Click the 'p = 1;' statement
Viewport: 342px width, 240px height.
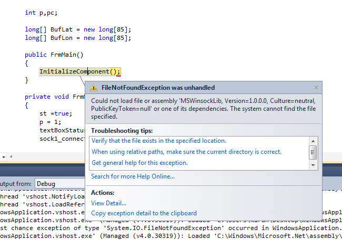click(50, 122)
